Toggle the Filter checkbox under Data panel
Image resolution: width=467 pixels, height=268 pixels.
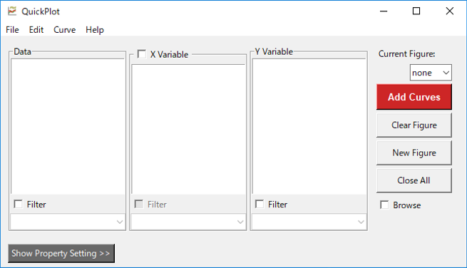click(18, 205)
